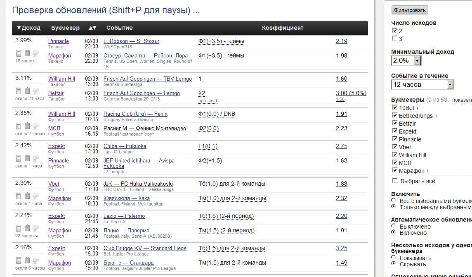Click 'Ф1(+3.5) - геймы' outcome text
This screenshot has width=472, height=277.
tap(221, 41)
